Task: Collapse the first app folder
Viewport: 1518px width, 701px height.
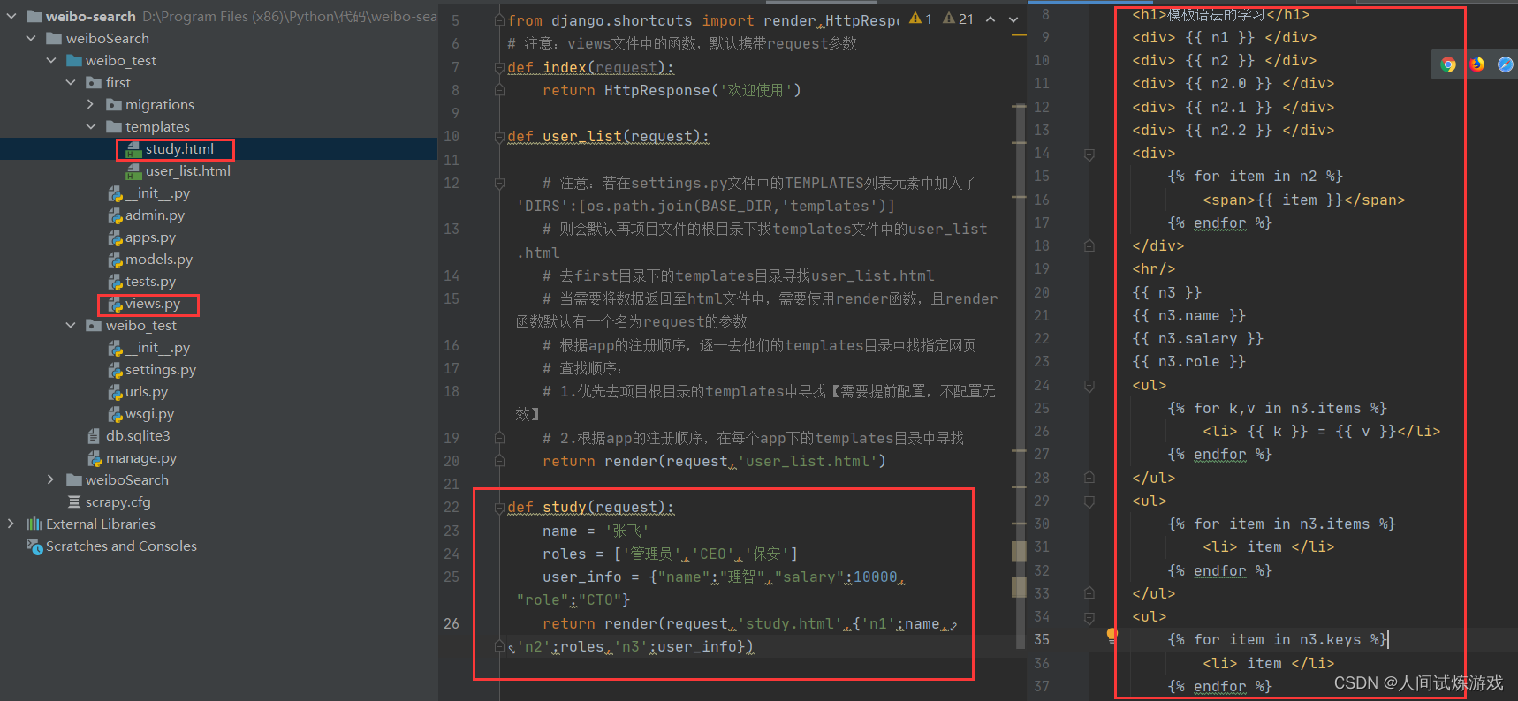Action: tap(71, 82)
